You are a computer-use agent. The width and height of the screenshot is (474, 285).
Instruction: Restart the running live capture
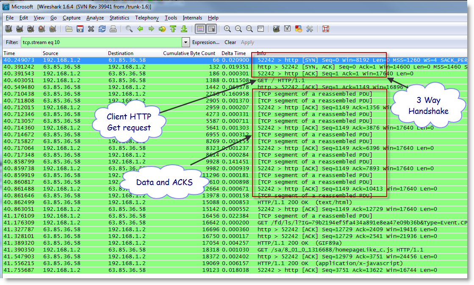pos(53,29)
